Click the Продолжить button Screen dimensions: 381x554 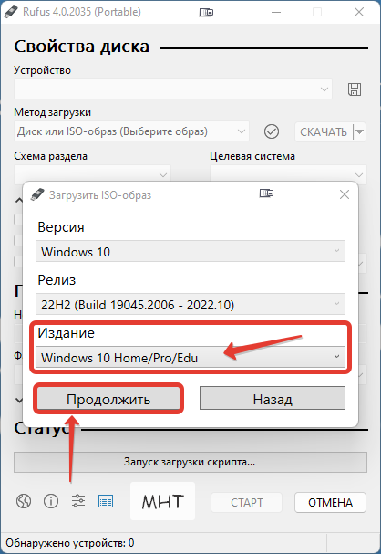[x=108, y=399]
